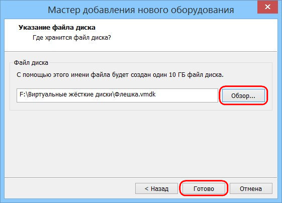The width and height of the screenshot is (282, 203).
Task: Close the add hardware wizard window
Action: click(267, 7)
